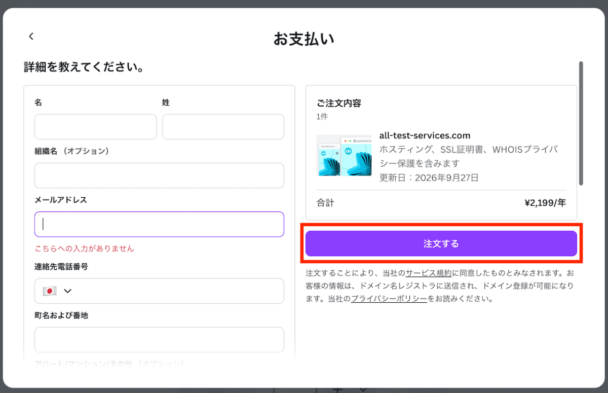This screenshot has height=393, width=608.
Task: Click the domain preview thumbnail image
Action: (344, 156)
